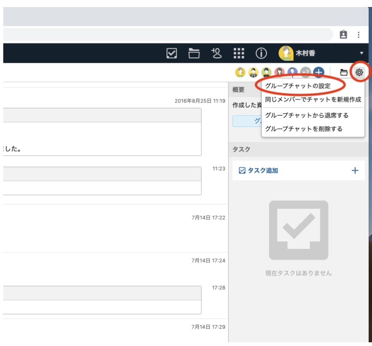
Task: Click the first member avatar in list
Action: (240, 72)
